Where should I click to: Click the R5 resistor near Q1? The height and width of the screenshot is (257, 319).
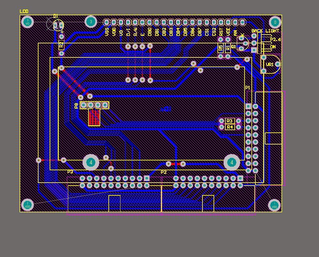tap(221, 48)
